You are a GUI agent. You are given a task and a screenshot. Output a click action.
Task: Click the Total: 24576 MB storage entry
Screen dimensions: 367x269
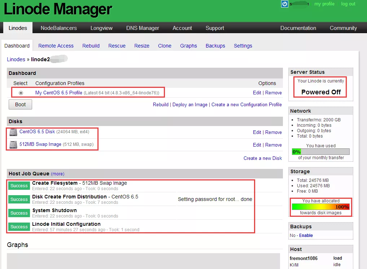[x=313, y=180]
